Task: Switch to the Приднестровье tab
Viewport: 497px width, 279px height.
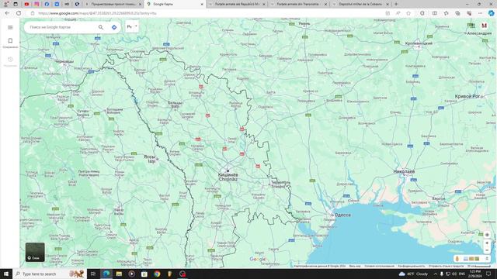Action: (x=113, y=4)
